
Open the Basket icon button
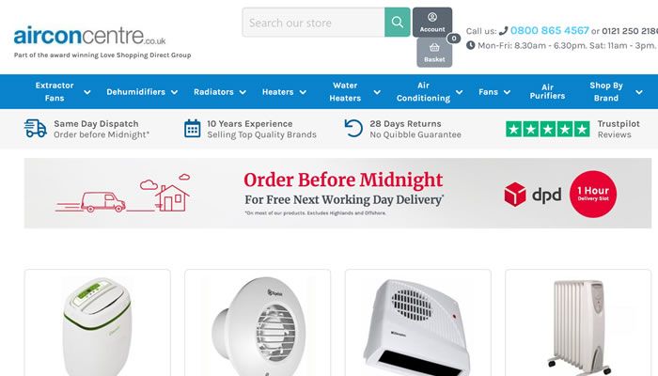coord(434,52)
